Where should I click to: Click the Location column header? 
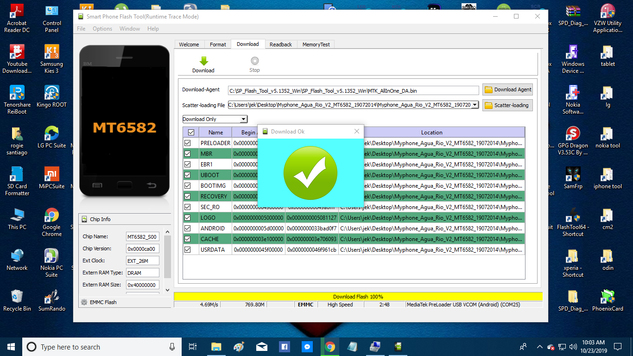coord(431,133)
